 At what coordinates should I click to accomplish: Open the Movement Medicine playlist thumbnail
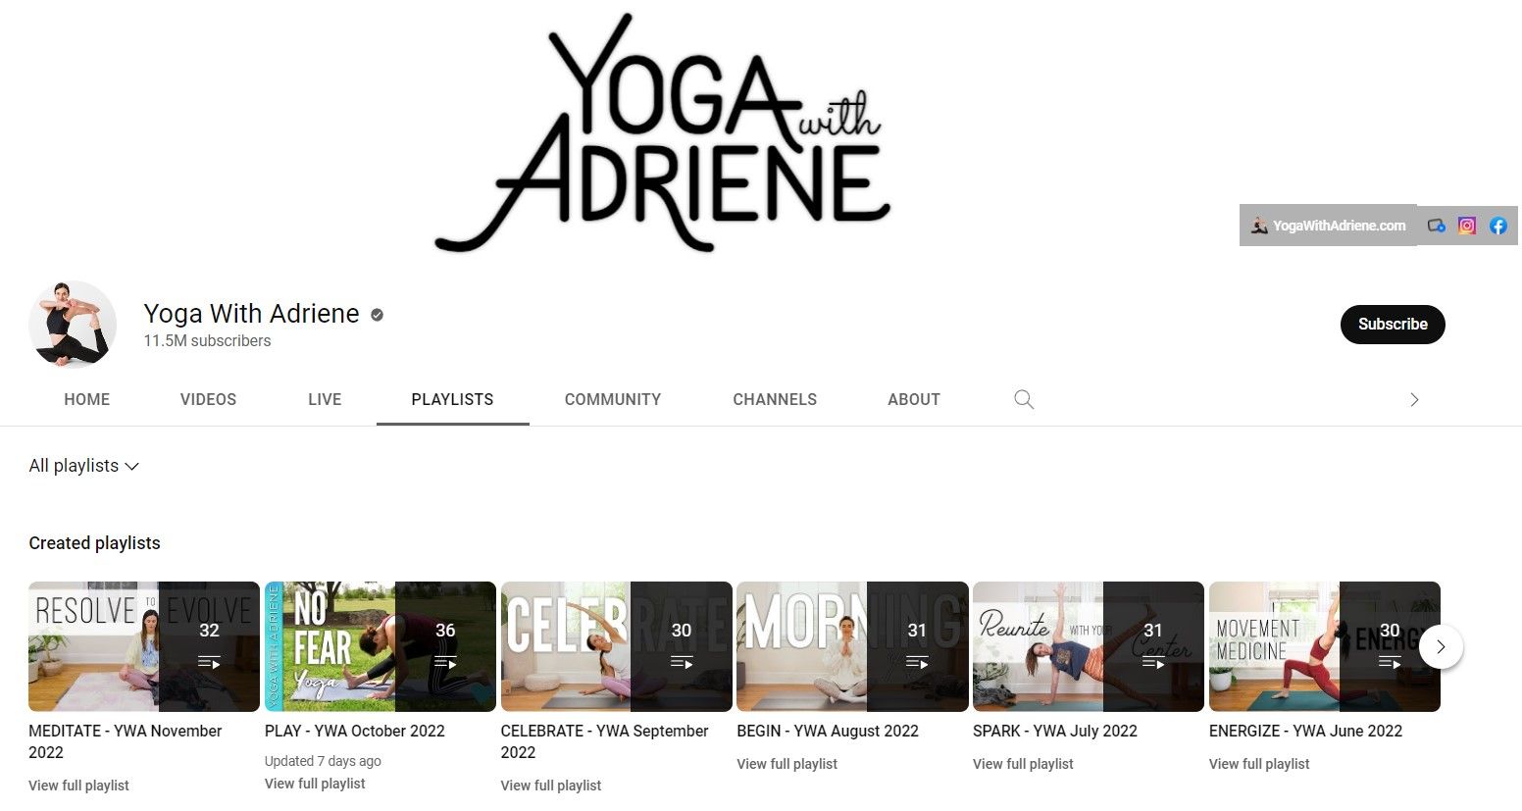1325,646
